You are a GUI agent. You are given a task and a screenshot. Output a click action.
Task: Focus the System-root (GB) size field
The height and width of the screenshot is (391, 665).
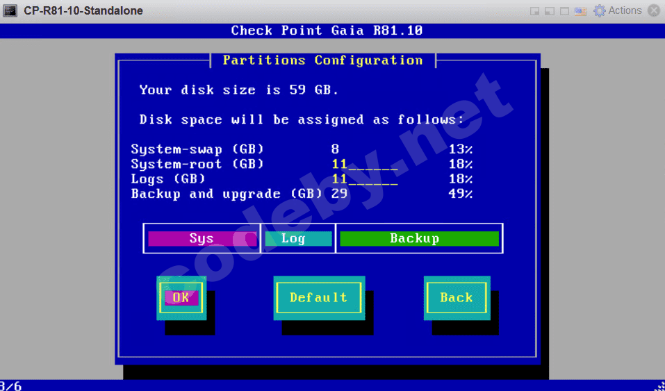point(365,164)
